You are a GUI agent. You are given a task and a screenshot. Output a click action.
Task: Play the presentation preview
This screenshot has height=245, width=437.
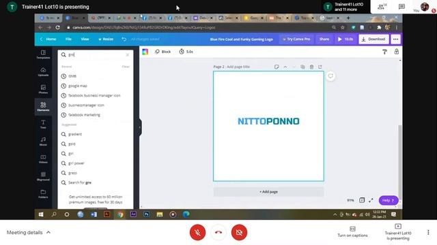(346, 39)
